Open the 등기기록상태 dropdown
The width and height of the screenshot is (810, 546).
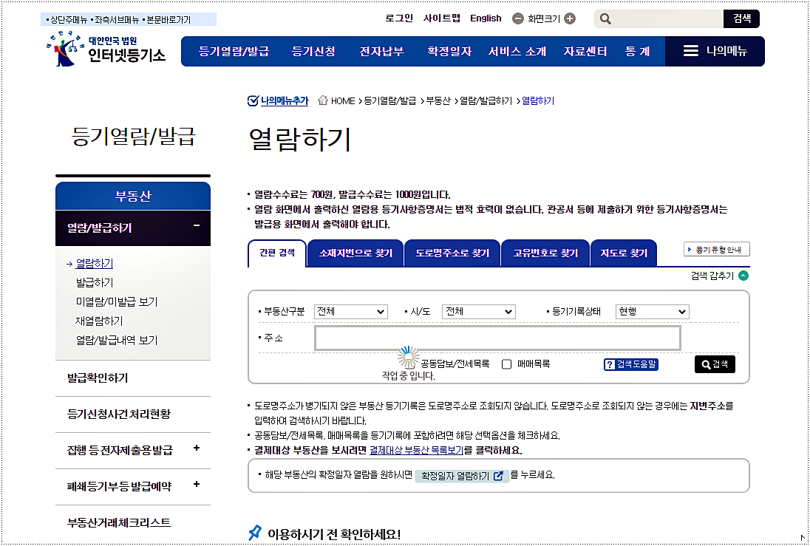pos(652,312)
